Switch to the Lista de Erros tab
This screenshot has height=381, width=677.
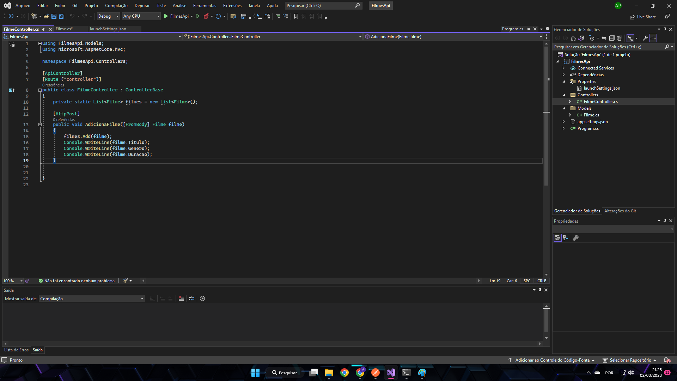pos(16,350)
